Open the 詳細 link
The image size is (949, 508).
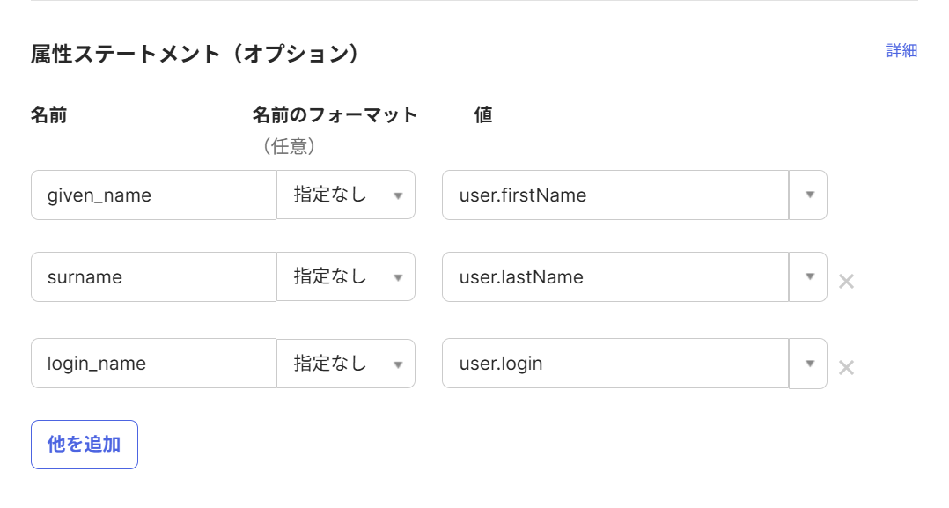(x=901, y=51)
